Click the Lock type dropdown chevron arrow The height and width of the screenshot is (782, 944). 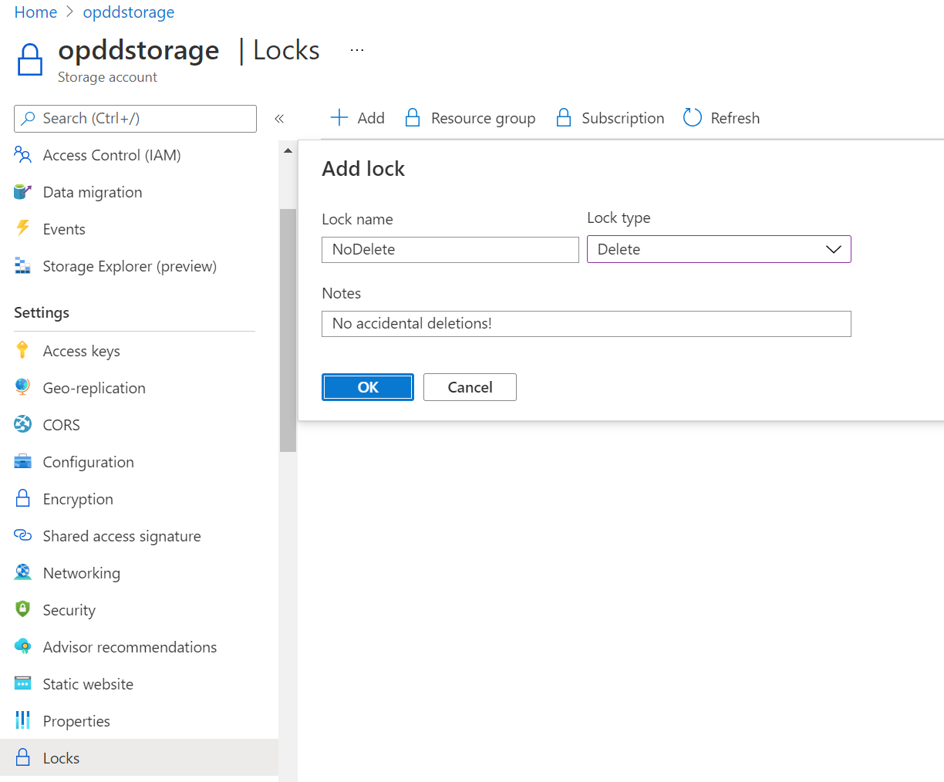(x=833, y=249)
